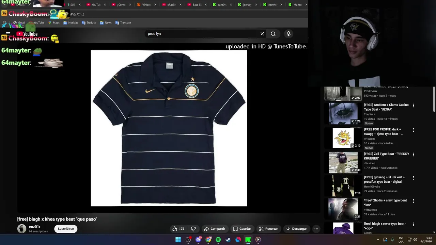
Task: Save the video with Guardar
Action: tap(242, 229)
